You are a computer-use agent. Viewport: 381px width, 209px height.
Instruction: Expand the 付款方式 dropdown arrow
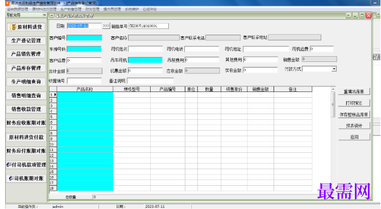click(x=334, y=69)
